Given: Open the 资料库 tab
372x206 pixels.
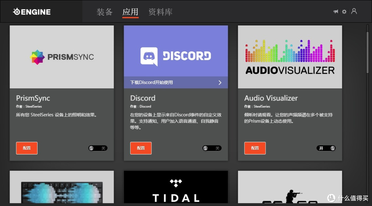Looking at the screenshot, I should point(161,12).
